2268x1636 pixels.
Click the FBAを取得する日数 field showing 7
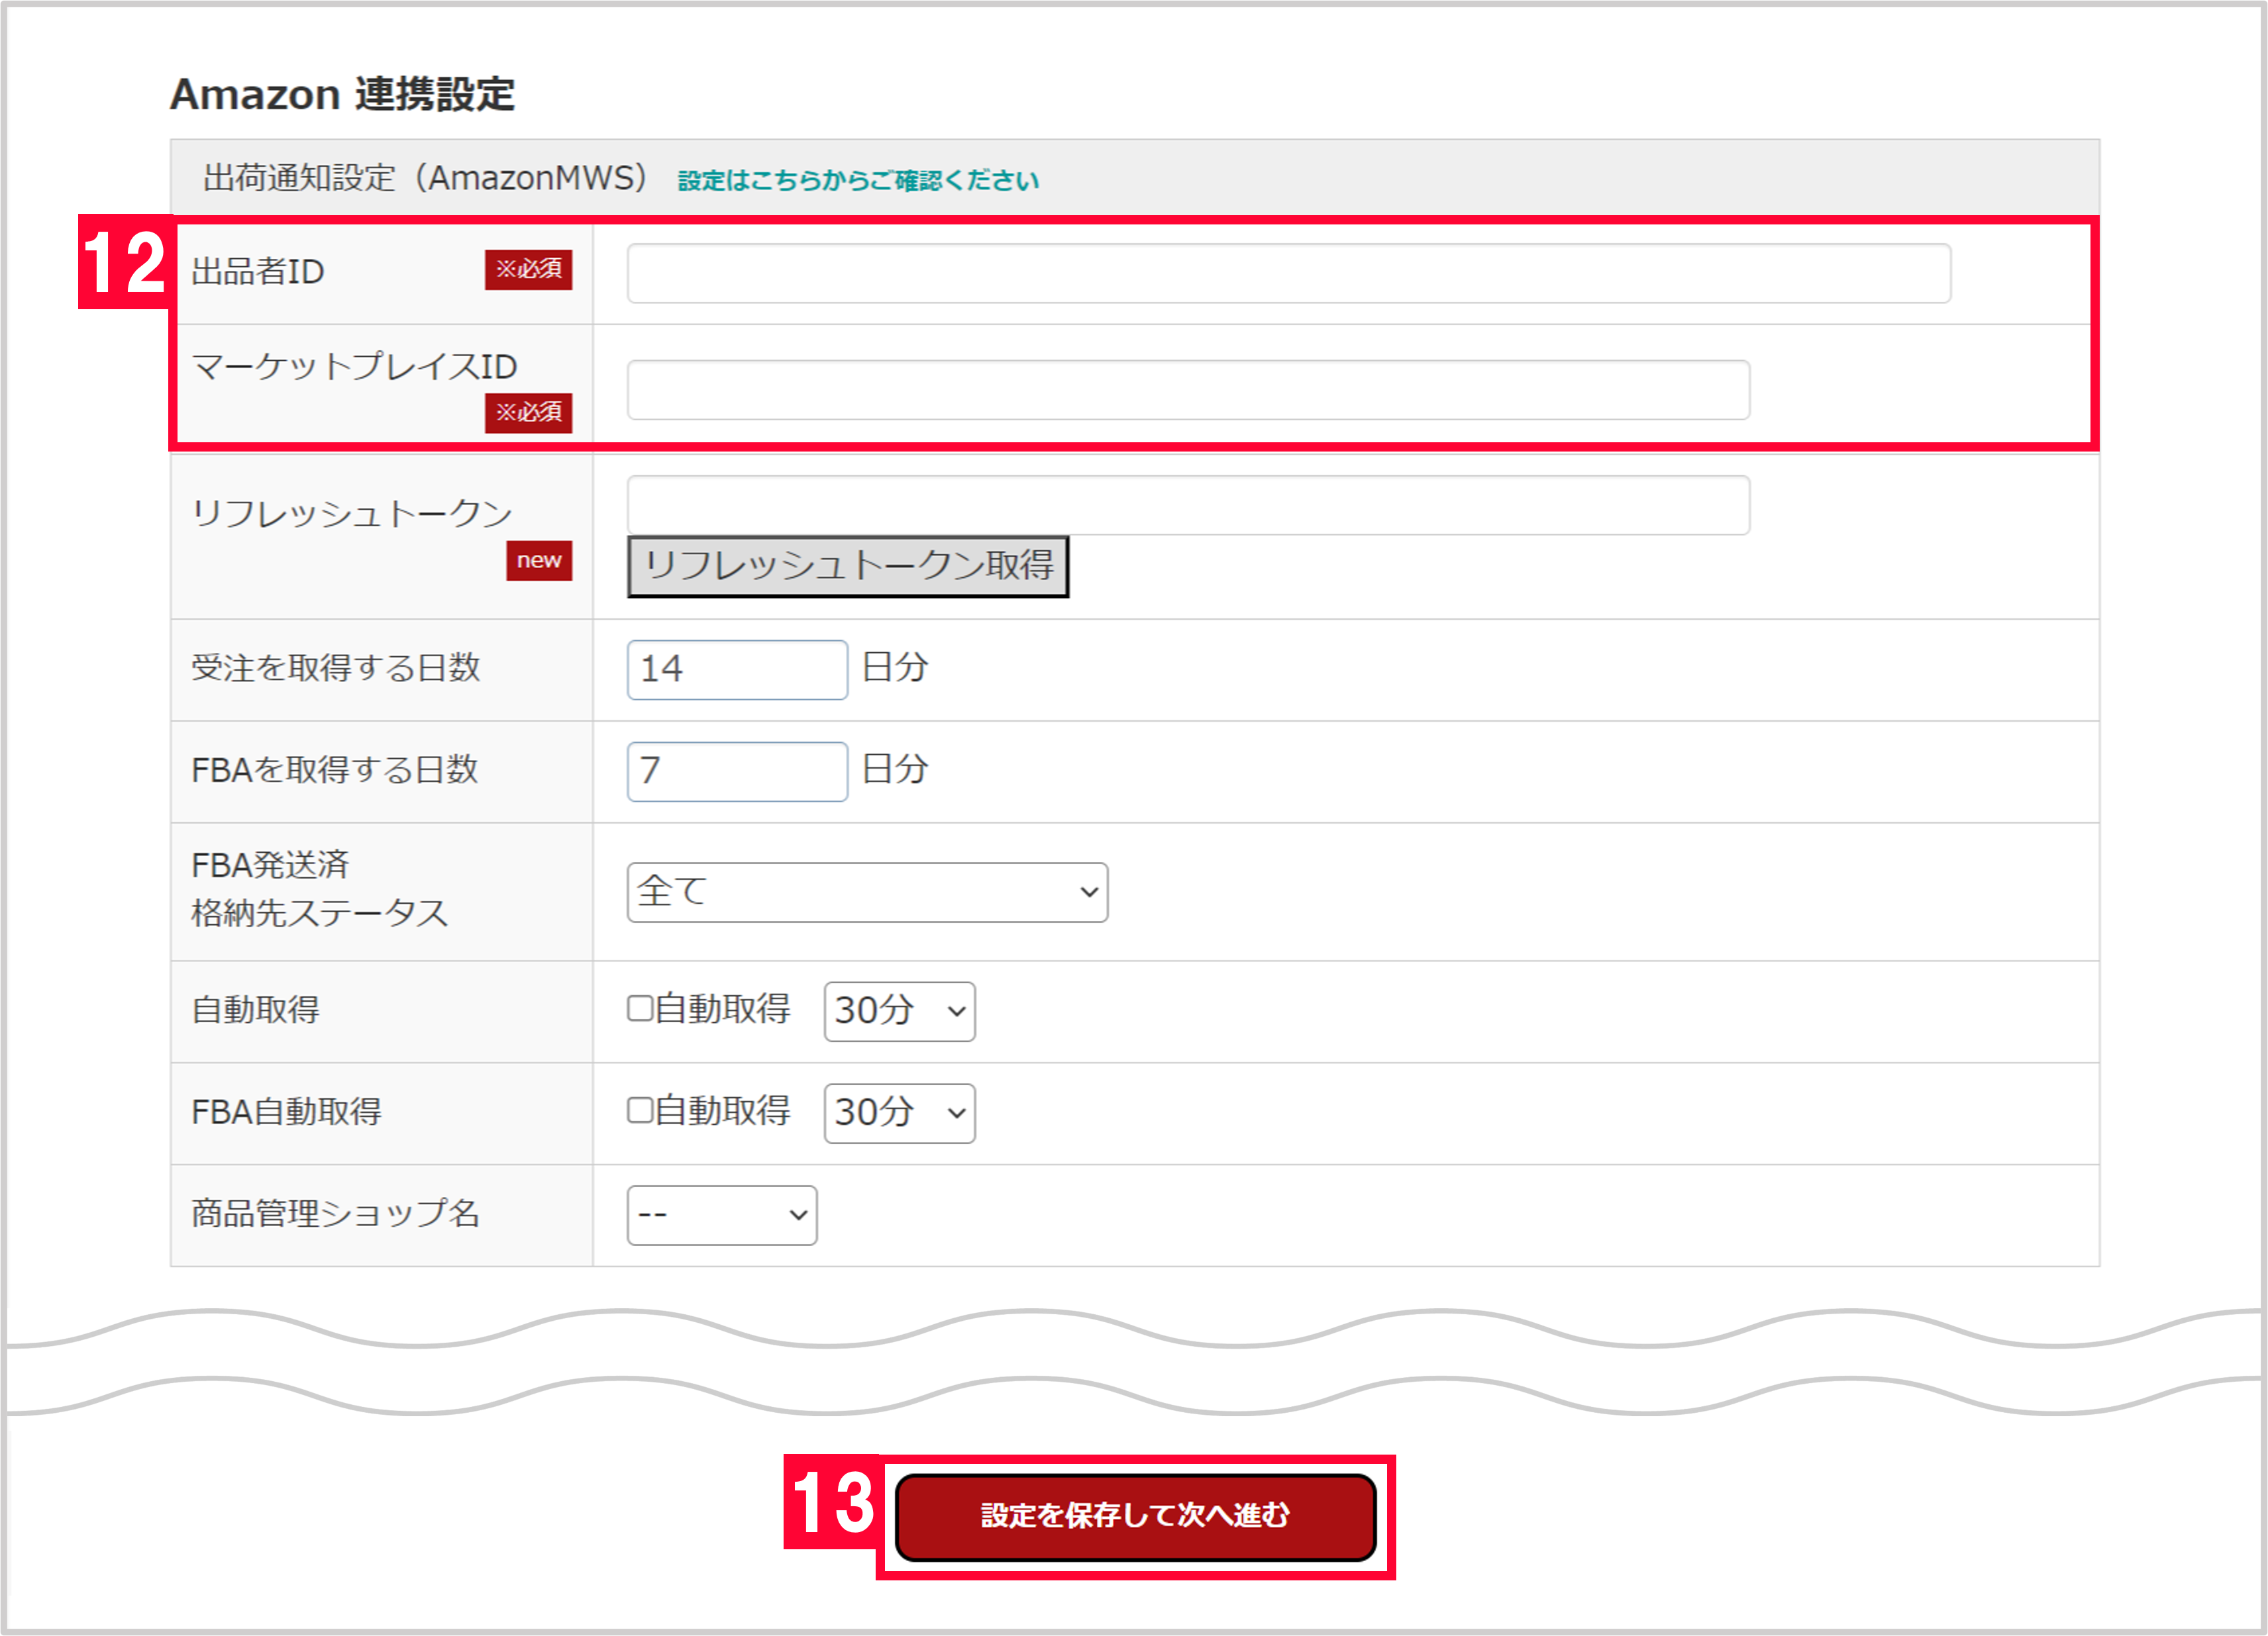coord(737,771)
